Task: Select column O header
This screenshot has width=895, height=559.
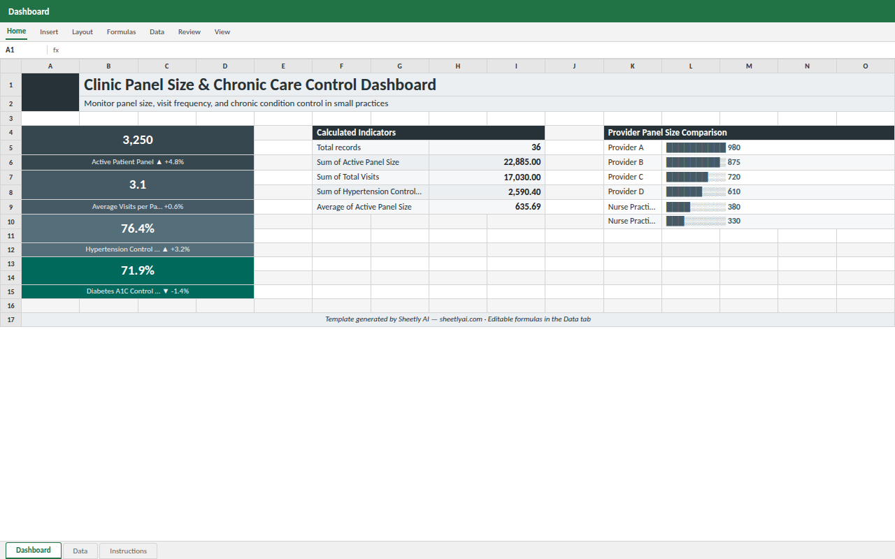Action: 866,66
